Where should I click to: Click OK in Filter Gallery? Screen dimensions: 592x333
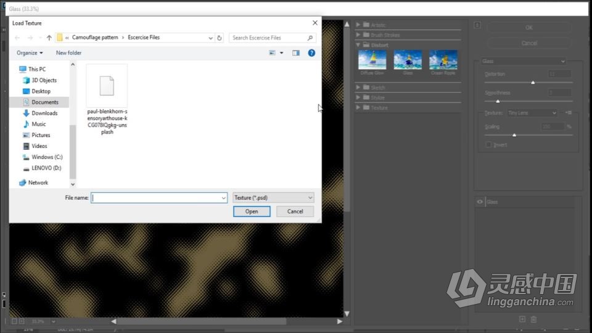pos(529,27)
